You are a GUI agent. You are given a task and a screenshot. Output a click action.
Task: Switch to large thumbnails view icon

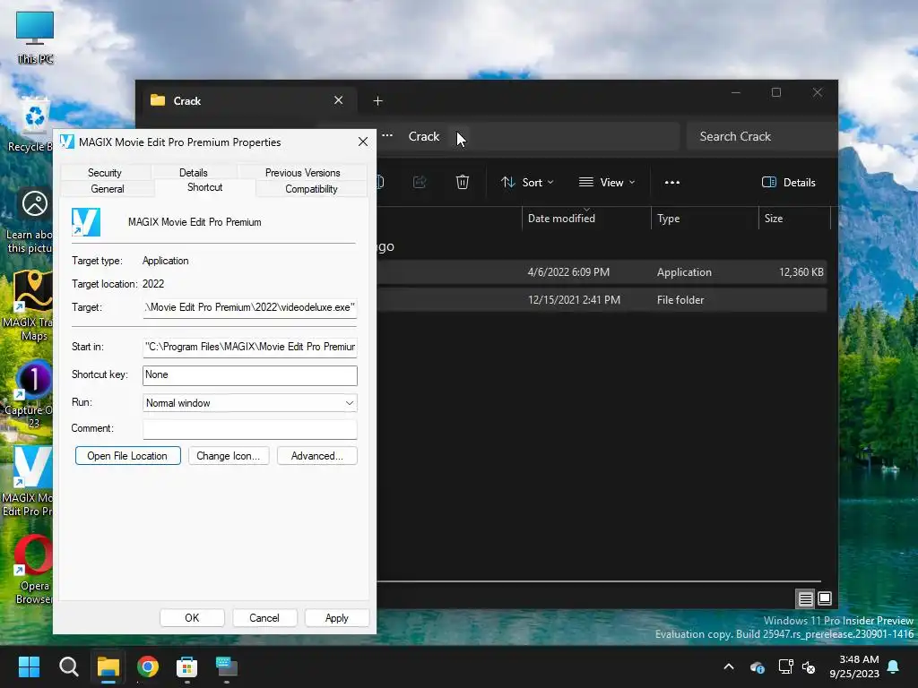coord(825,598)
